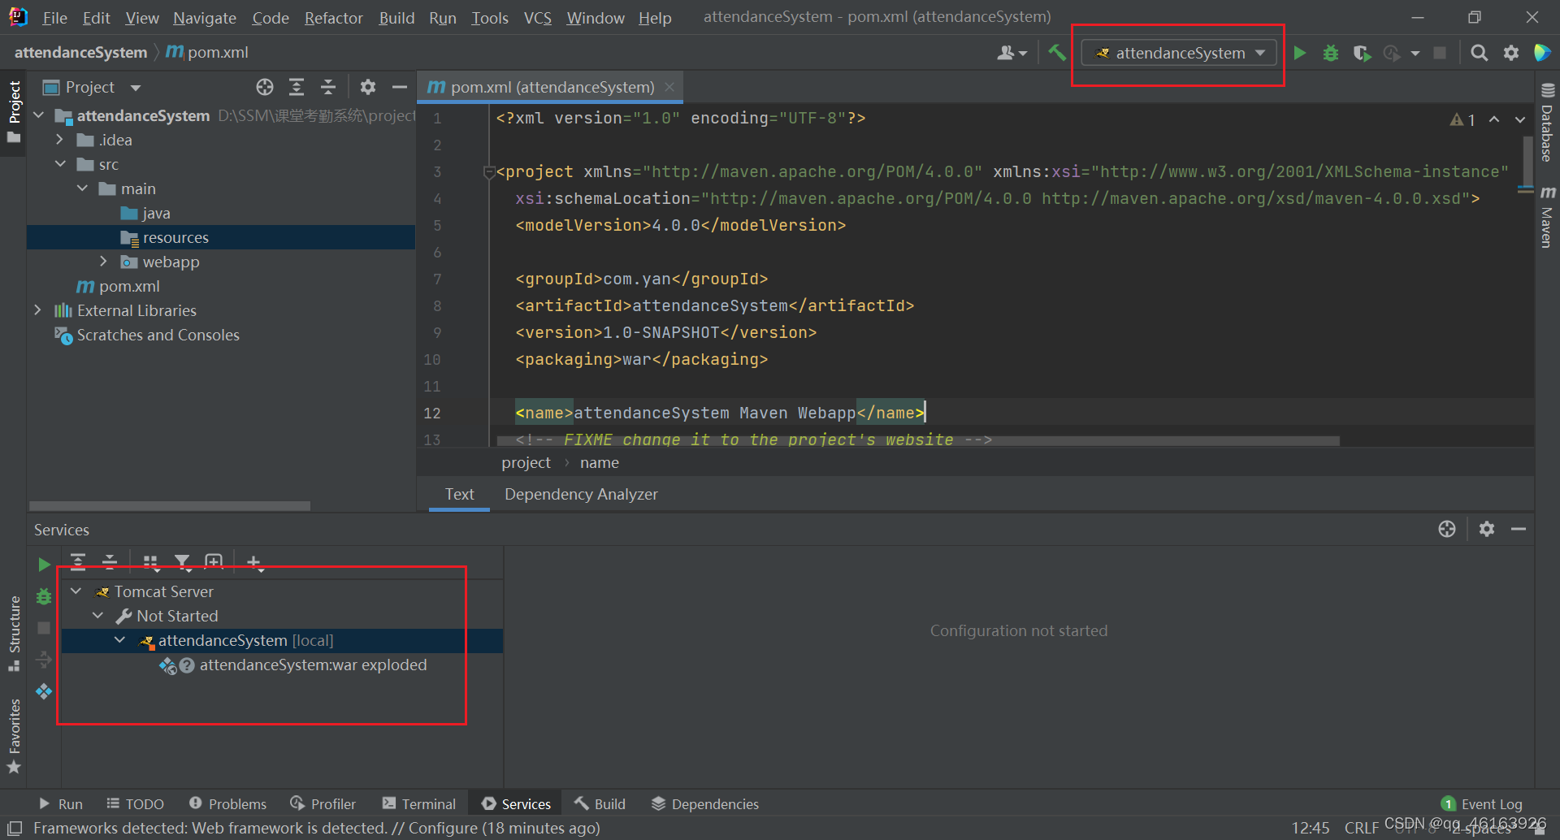Click Select Opened File crosshair in Project panel

[x=265, y=87]
